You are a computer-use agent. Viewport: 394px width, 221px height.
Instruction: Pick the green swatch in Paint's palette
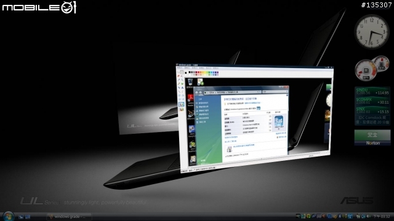209,72
